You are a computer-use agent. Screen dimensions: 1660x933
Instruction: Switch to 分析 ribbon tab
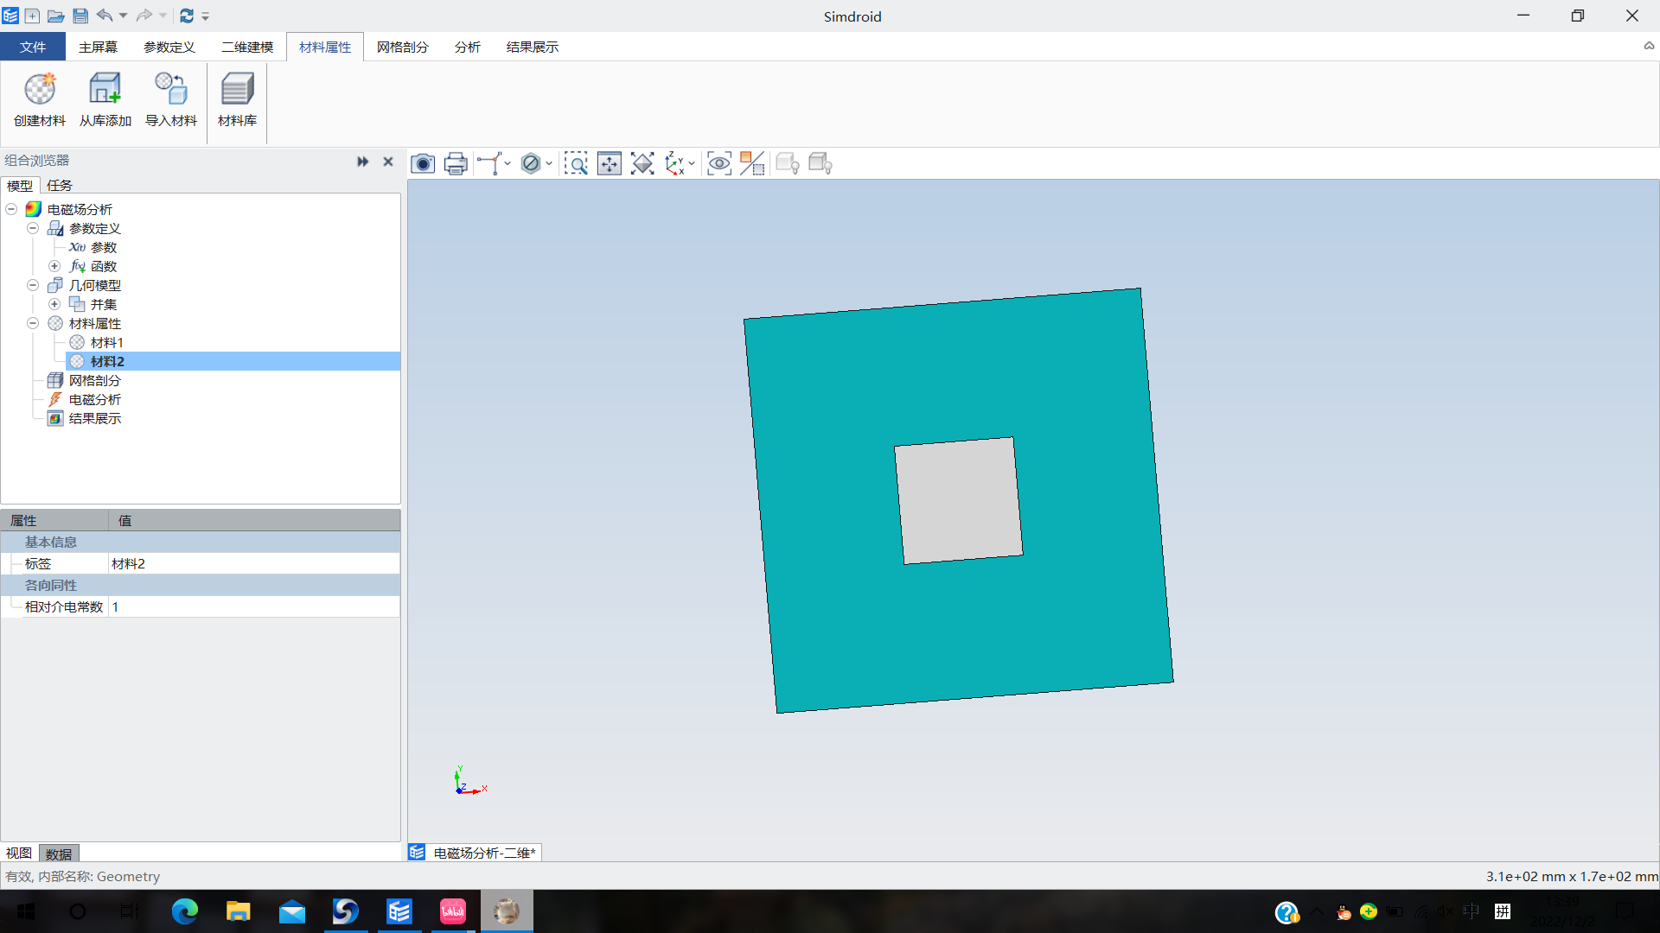point(468,47)
